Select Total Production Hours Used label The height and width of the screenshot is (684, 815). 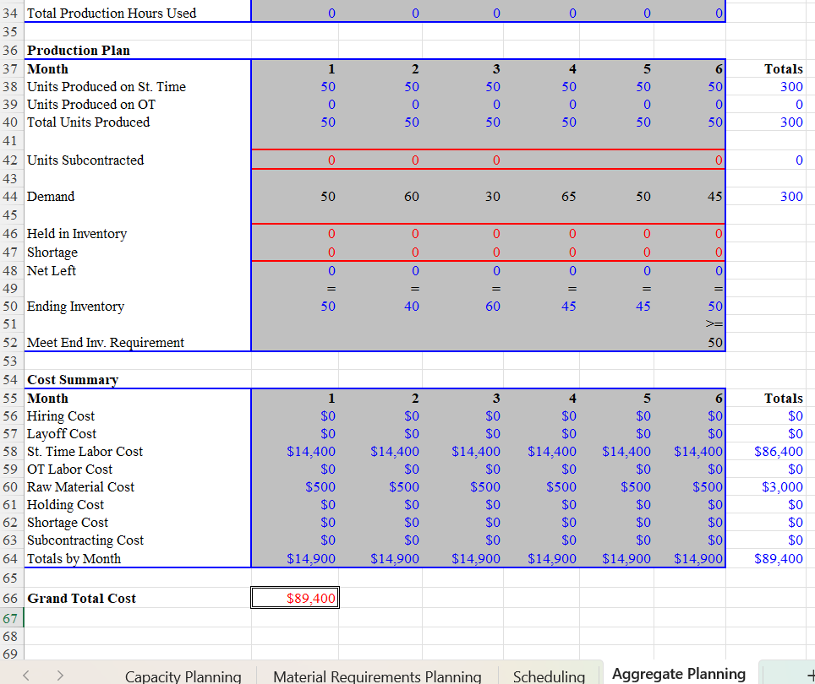tap(112, 13)
